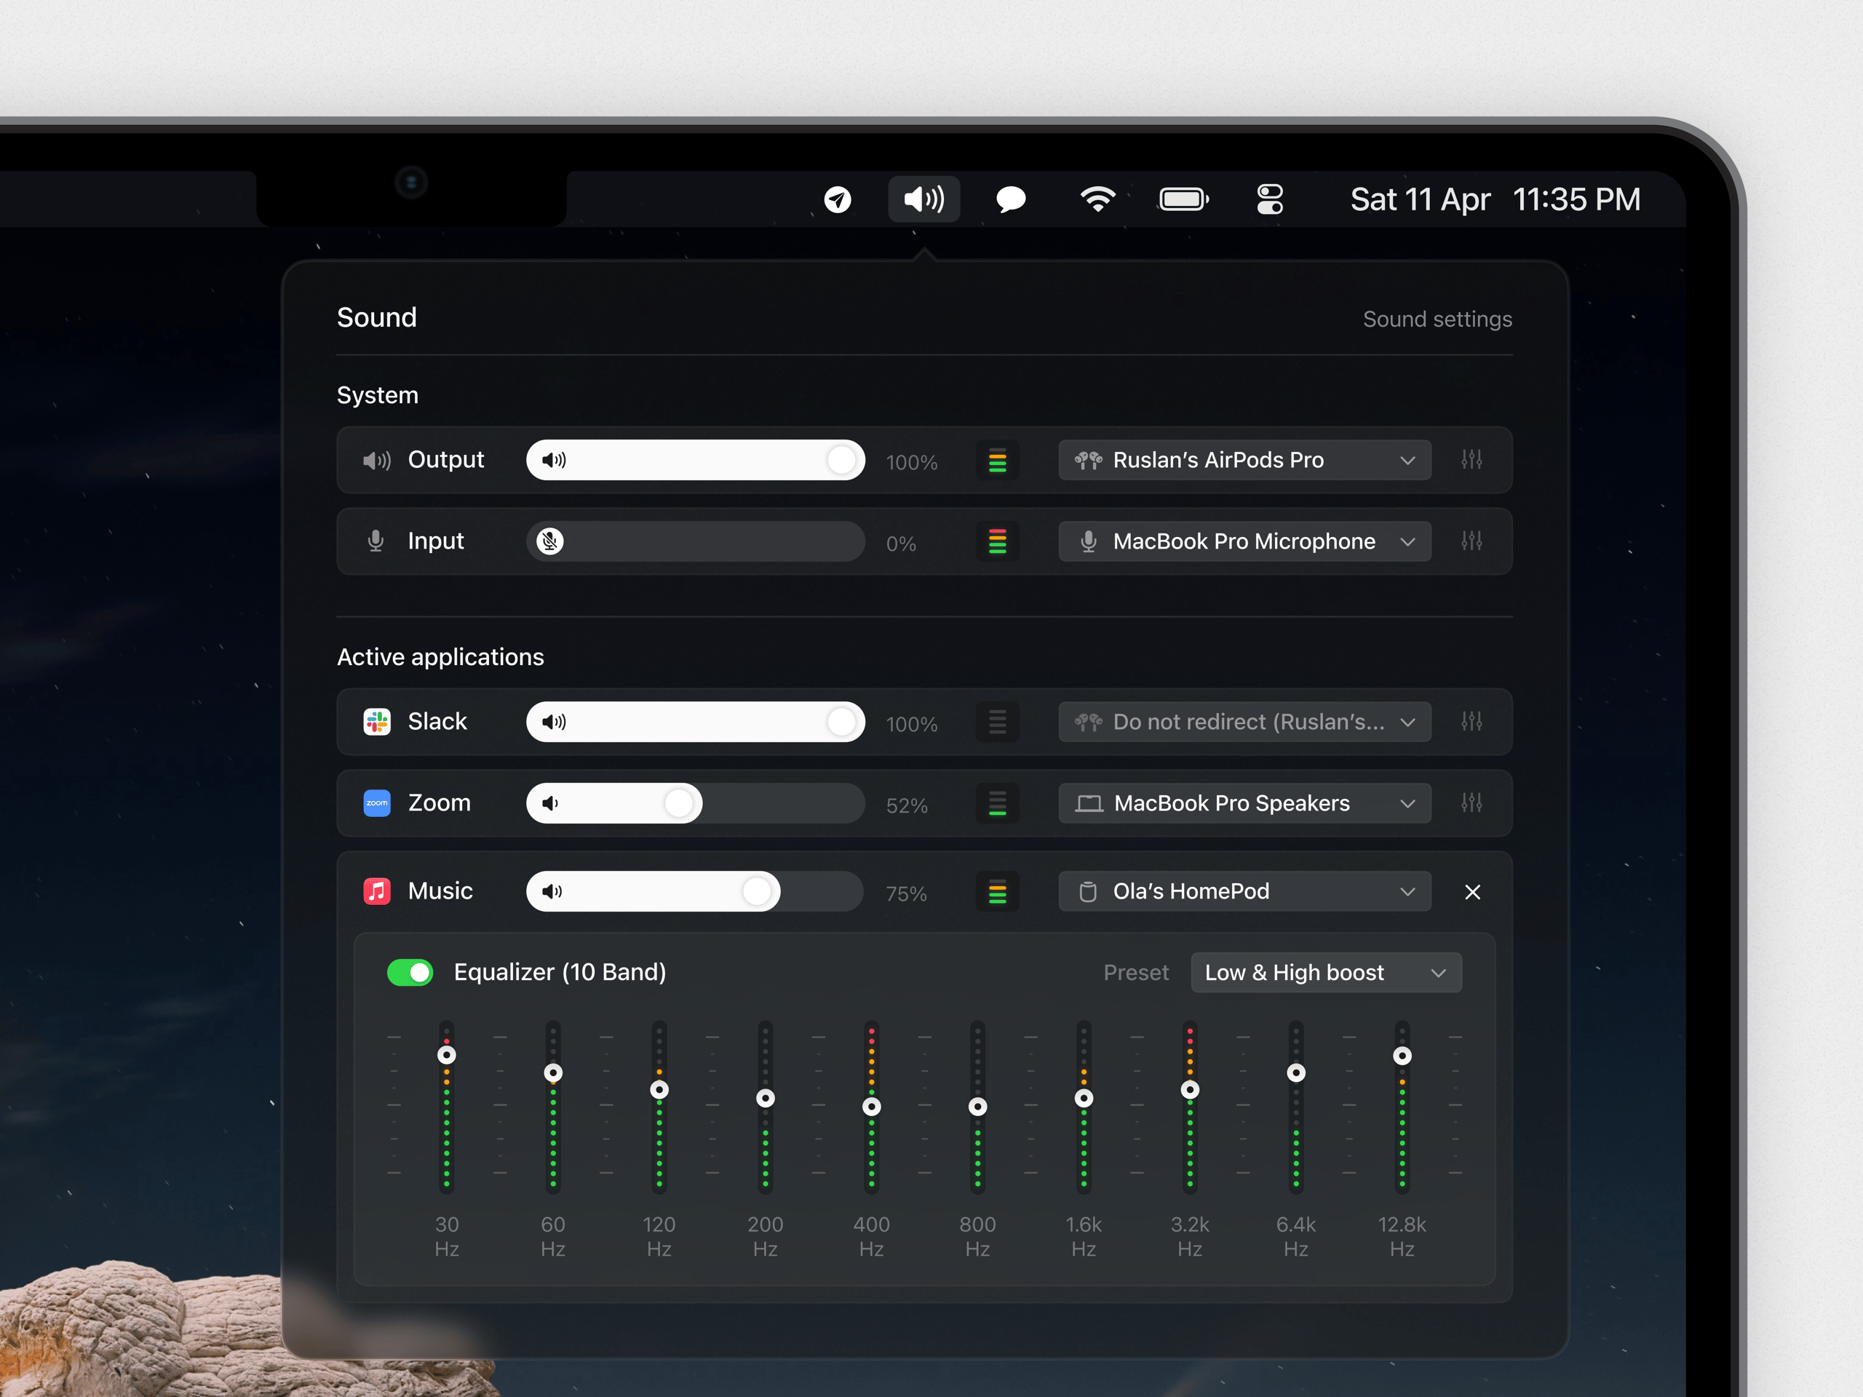This screenshot has height=1397, width=1863.
Task: Click the date and time in menu bar
Action: (x=1495, y=199)
